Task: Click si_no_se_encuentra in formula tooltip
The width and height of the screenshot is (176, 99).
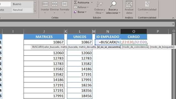Action: 109,47
